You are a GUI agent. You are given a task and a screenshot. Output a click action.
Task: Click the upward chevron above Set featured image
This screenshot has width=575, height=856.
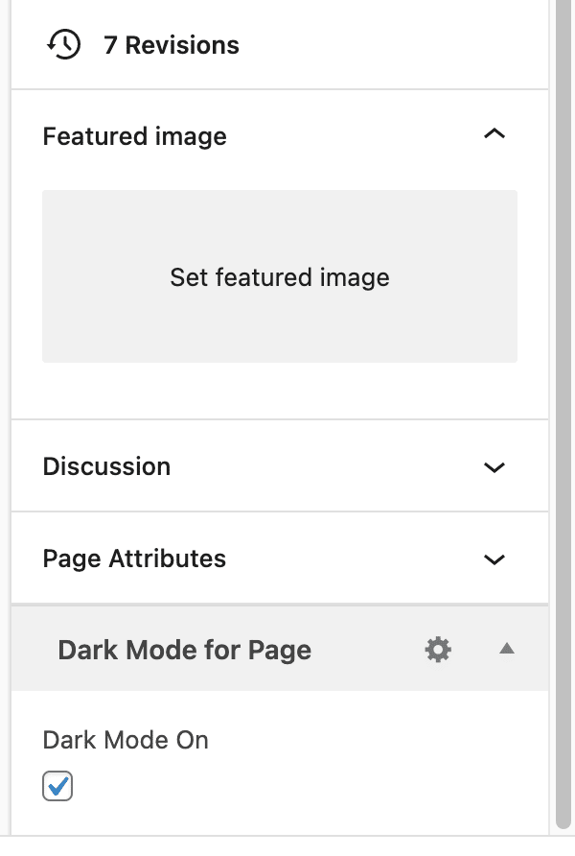click(x=494, y=134)
